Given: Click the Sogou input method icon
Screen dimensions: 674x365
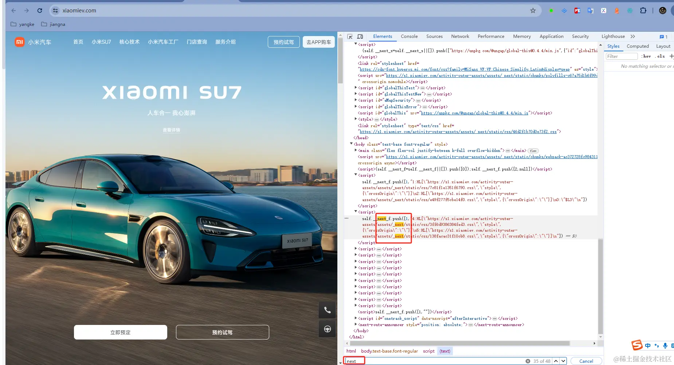Looking at the screenshot, I should (637, 345).
